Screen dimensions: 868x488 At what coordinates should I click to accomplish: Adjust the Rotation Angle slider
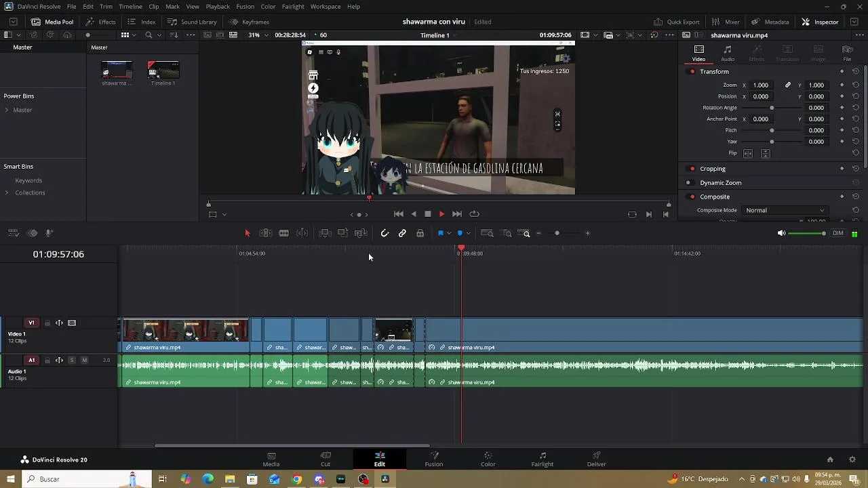(772, 108)
